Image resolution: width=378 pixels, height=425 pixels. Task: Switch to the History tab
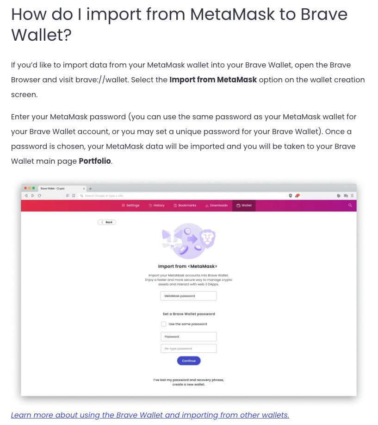pos(156,205)
